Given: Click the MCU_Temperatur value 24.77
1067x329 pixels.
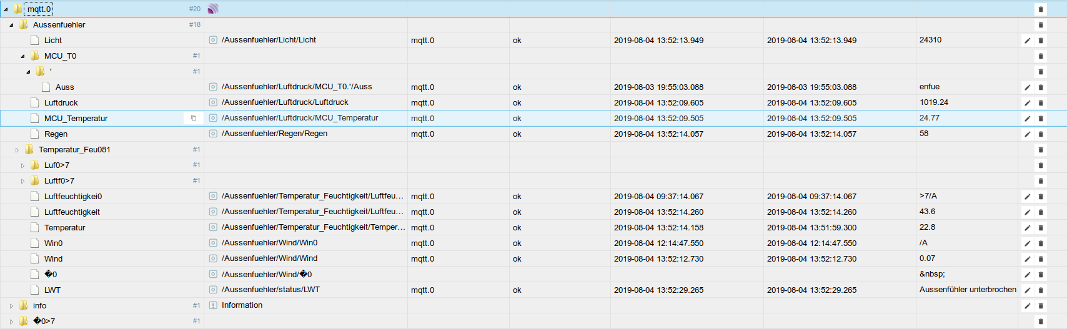Looking at the screenshot, I should [x=930, y=118].
